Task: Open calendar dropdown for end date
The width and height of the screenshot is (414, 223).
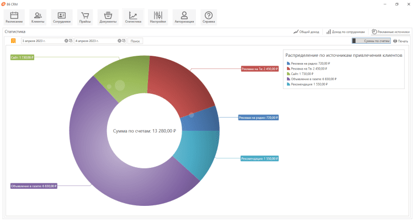Action: 124,41
